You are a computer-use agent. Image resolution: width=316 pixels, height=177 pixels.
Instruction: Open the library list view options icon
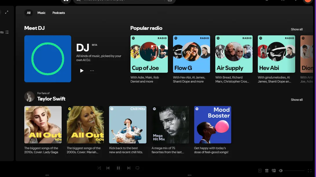pyautogui.click(x=7, y=32)
